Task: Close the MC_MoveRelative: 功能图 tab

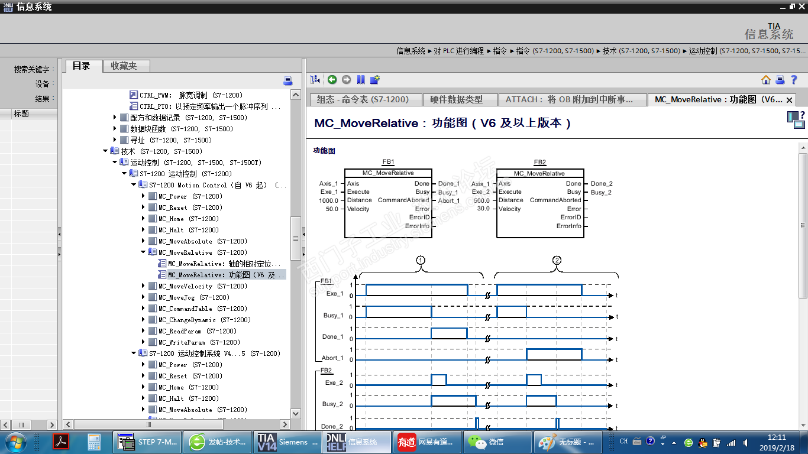Action: coord(789,100)
